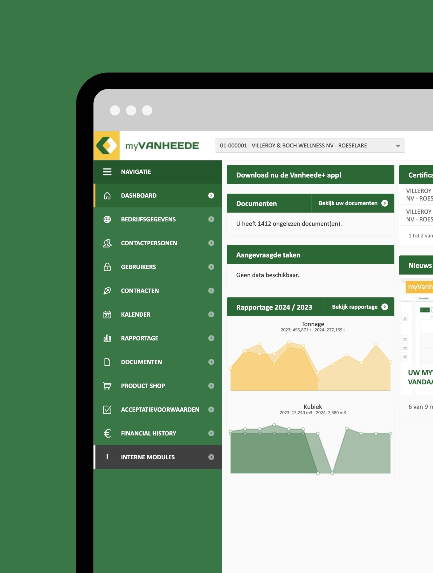Click the Contracten pen icon
This screenshot has width=433, height=573.
click(x=107, y=291)
